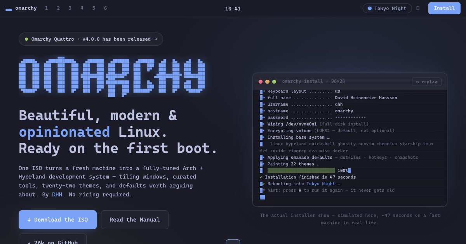The width and height of the screenshot is (466, 244).
Task: Click the Install button in top bar
Action: tap(444, 8)
